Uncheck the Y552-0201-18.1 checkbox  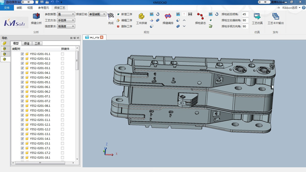(22, 157)
